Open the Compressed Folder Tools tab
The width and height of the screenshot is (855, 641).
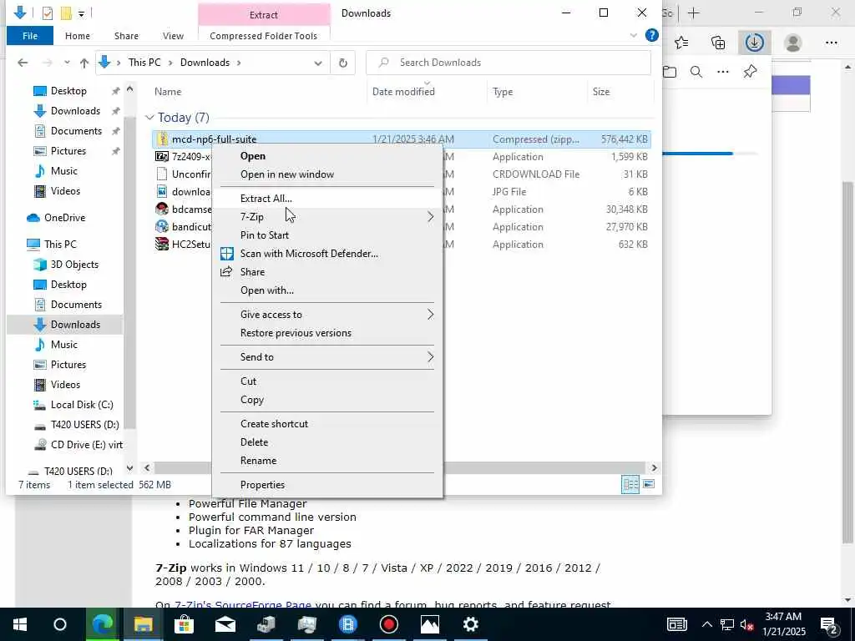tap(263, 36)
